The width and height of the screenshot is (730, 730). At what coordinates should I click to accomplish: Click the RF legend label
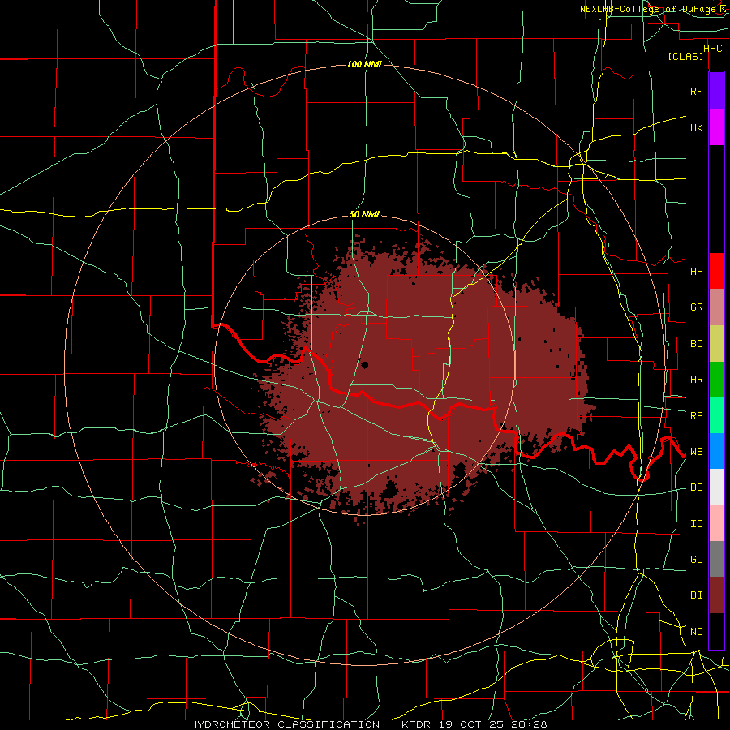(696, 92)
